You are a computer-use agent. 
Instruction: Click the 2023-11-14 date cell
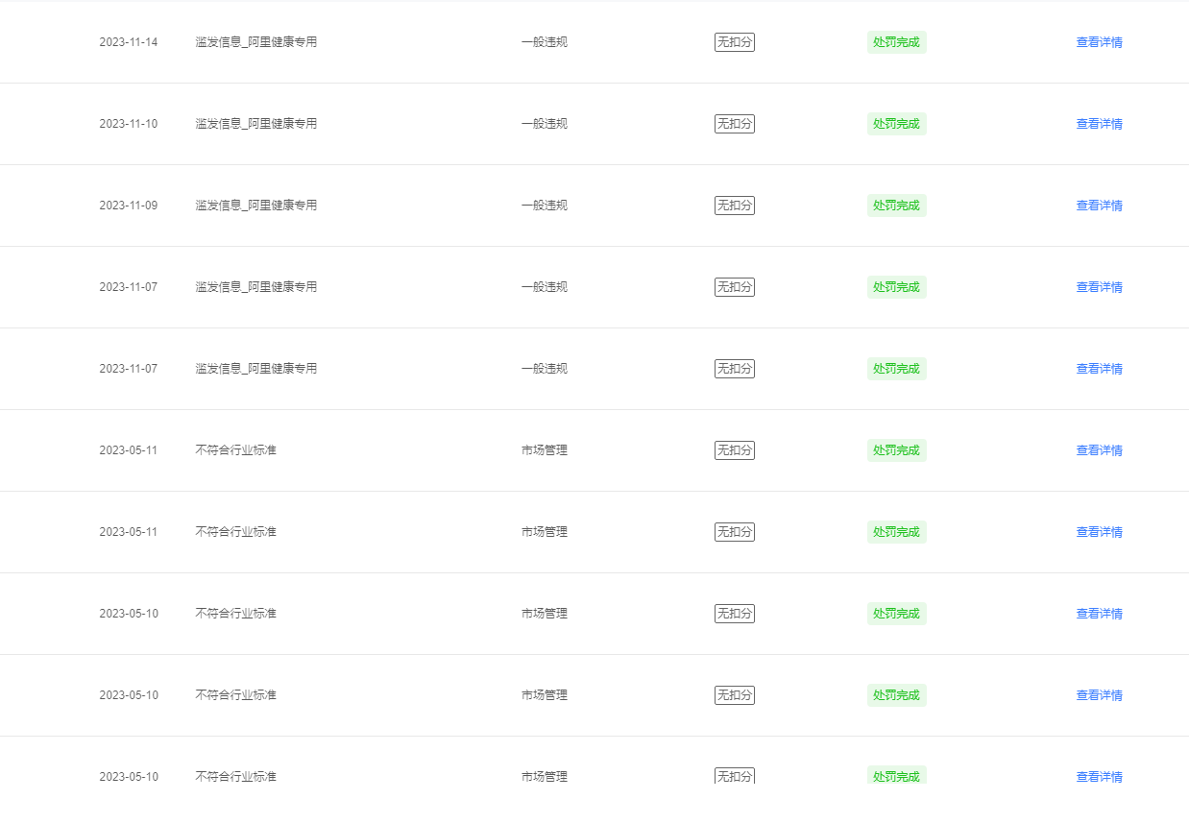pos(129,42)
